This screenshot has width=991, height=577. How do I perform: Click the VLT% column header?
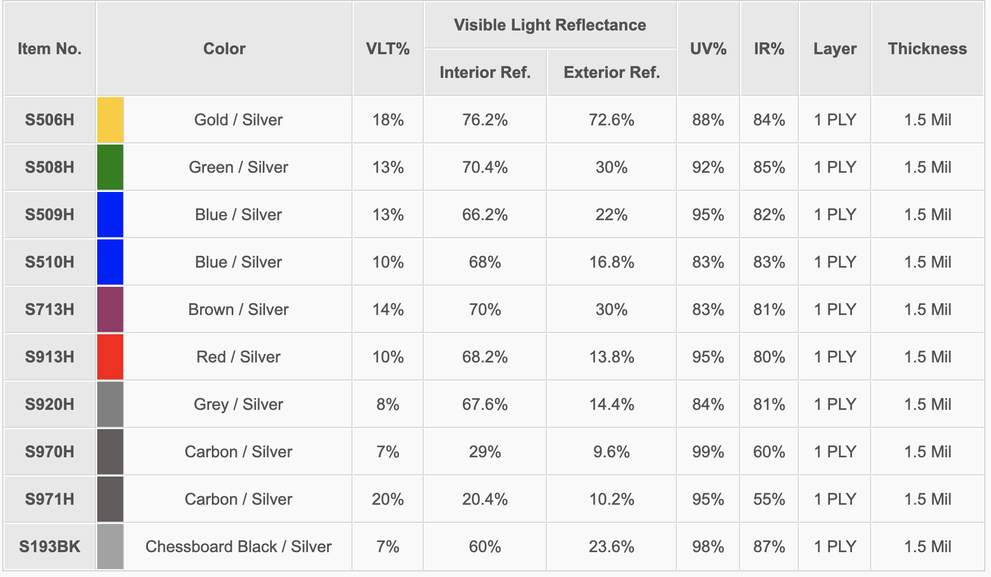388,49
